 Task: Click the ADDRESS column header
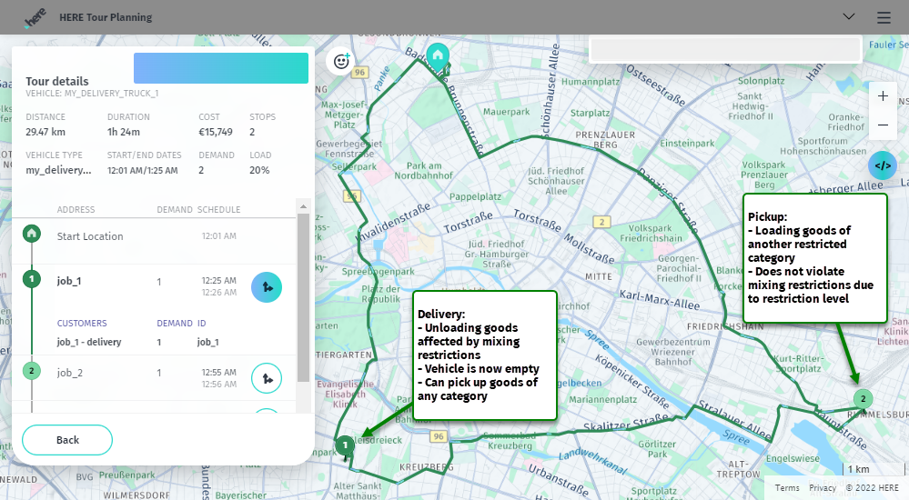76,210
